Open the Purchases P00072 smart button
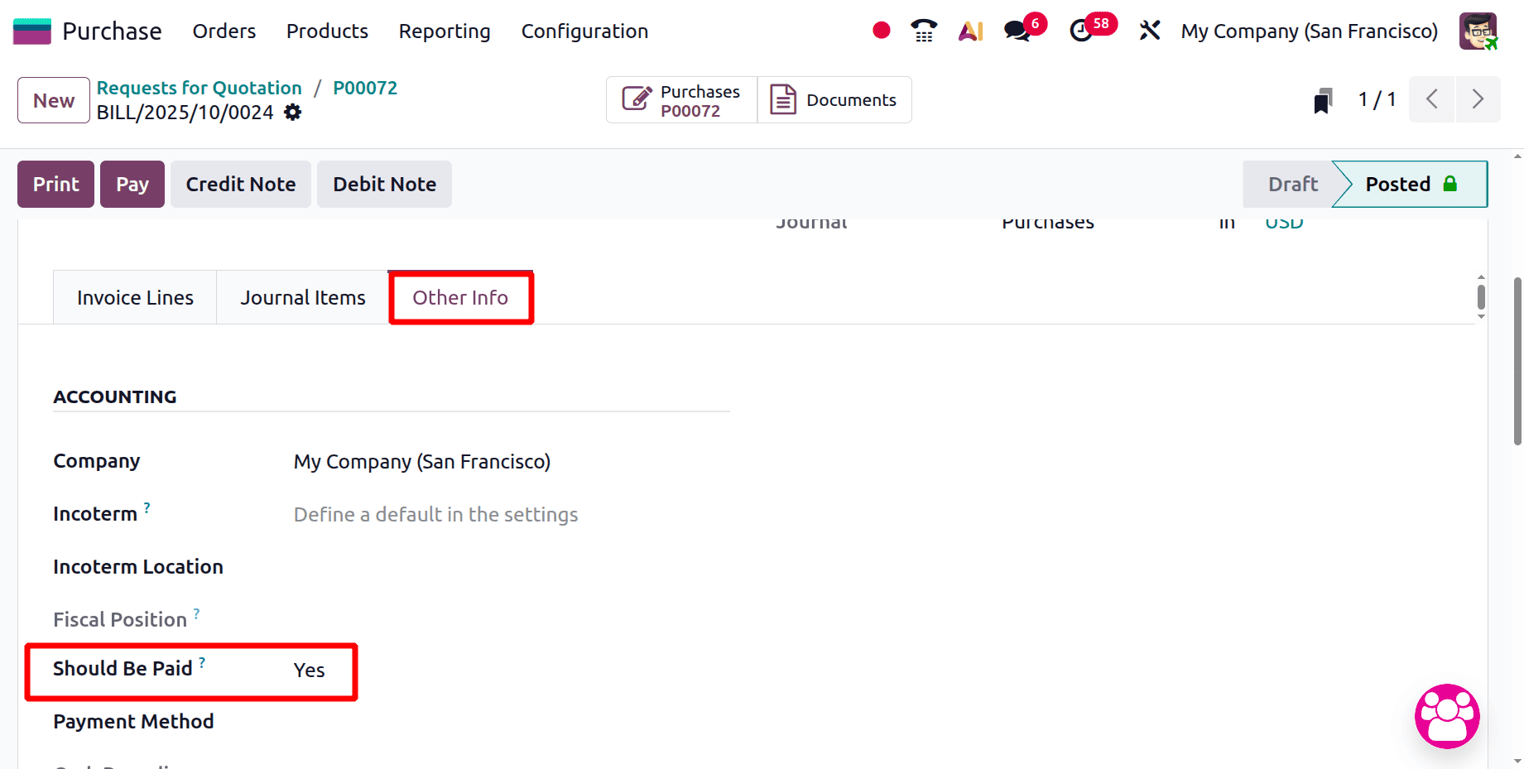The image size is (1524, 769). [x=680, y=99]
